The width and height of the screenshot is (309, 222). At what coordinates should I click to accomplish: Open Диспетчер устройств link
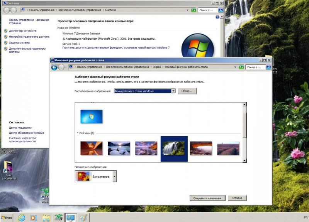click(x=23, y=30)
